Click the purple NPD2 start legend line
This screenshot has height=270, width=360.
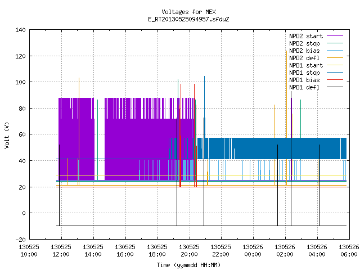click(335, 36)
